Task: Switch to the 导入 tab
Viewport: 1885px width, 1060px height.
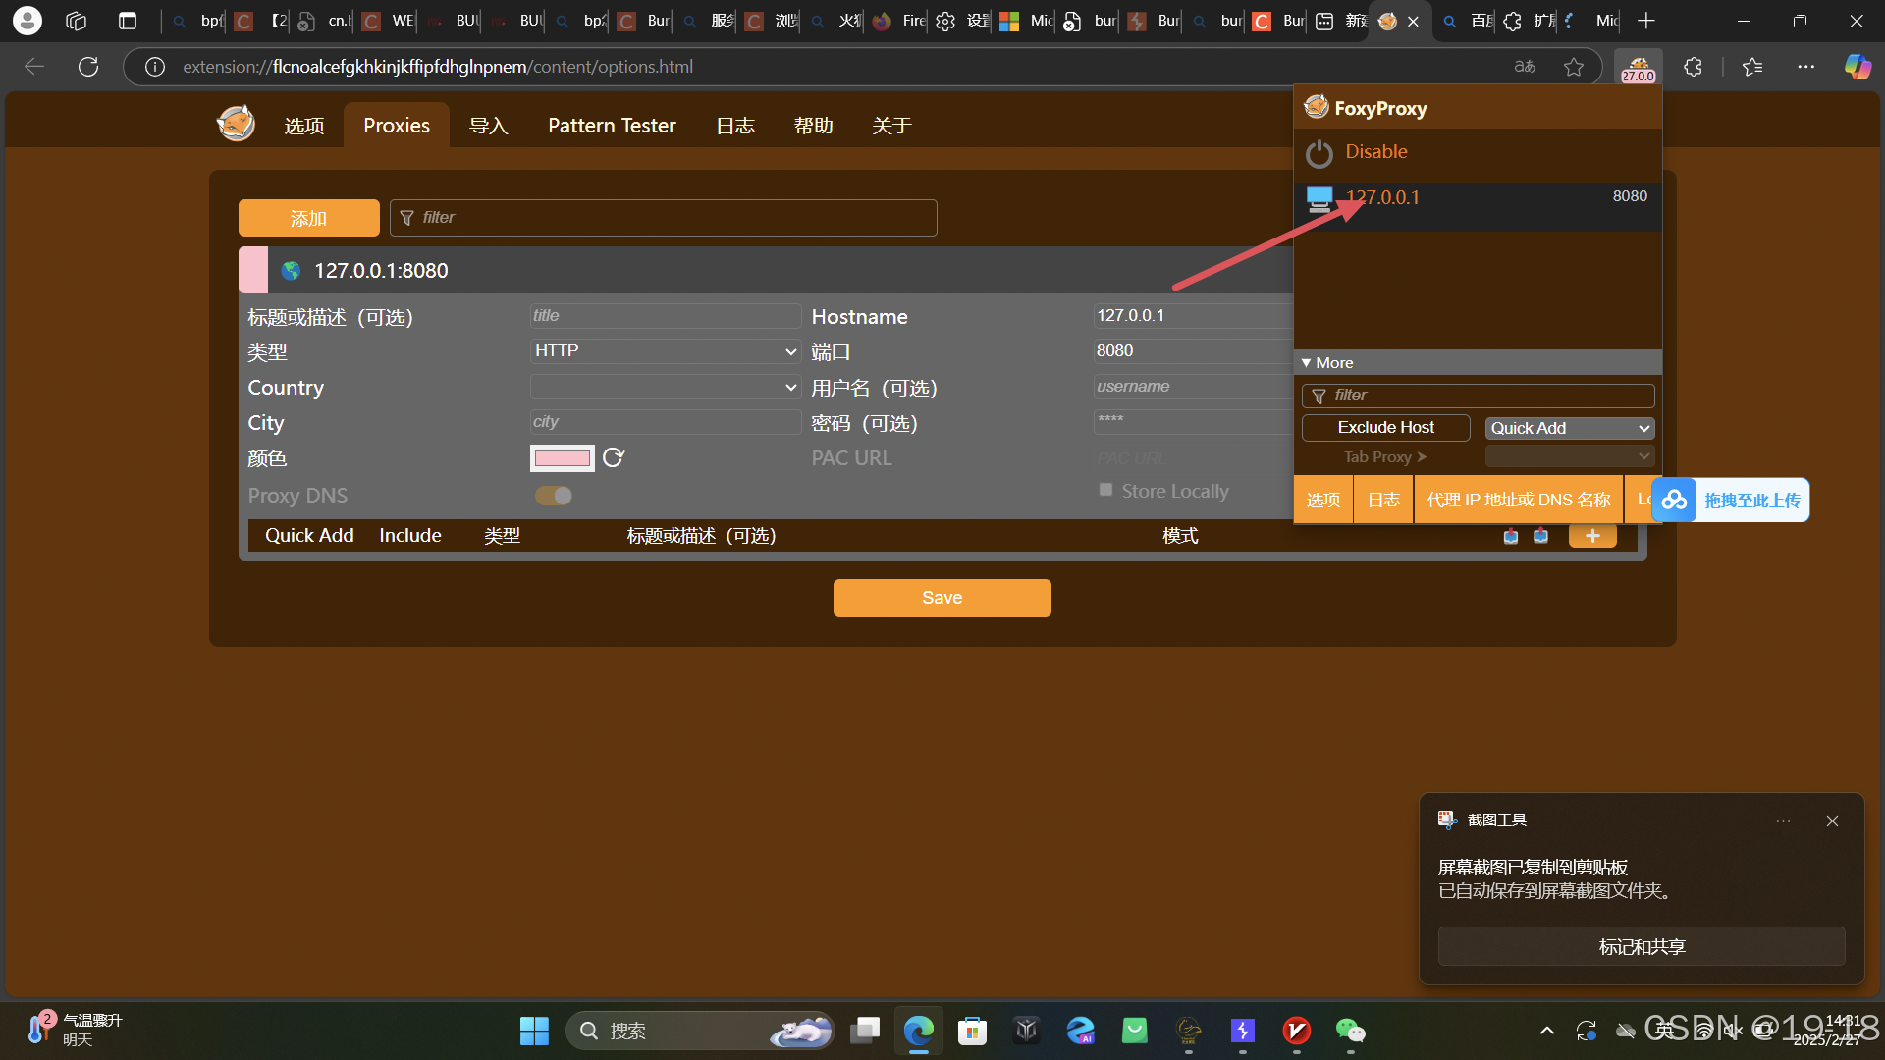Action: 488,126
